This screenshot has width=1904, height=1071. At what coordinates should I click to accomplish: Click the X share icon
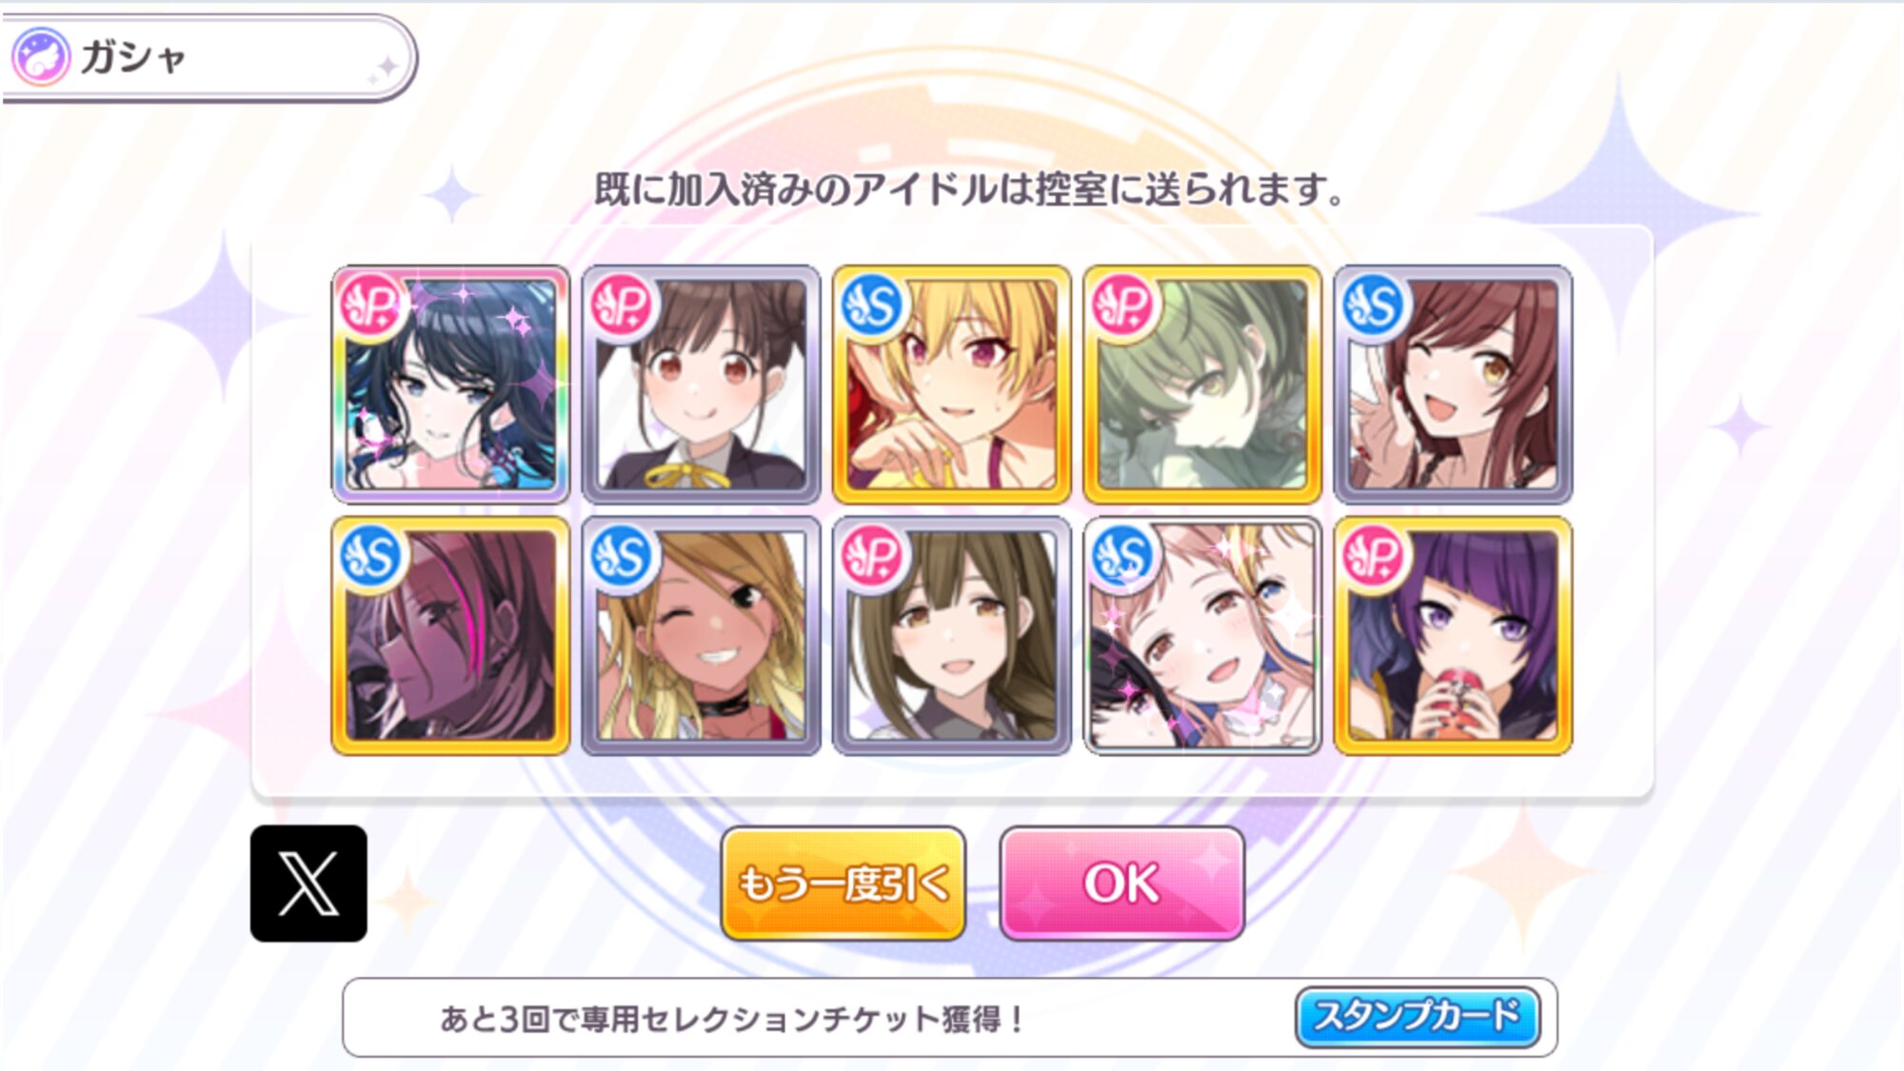point(308,883)
